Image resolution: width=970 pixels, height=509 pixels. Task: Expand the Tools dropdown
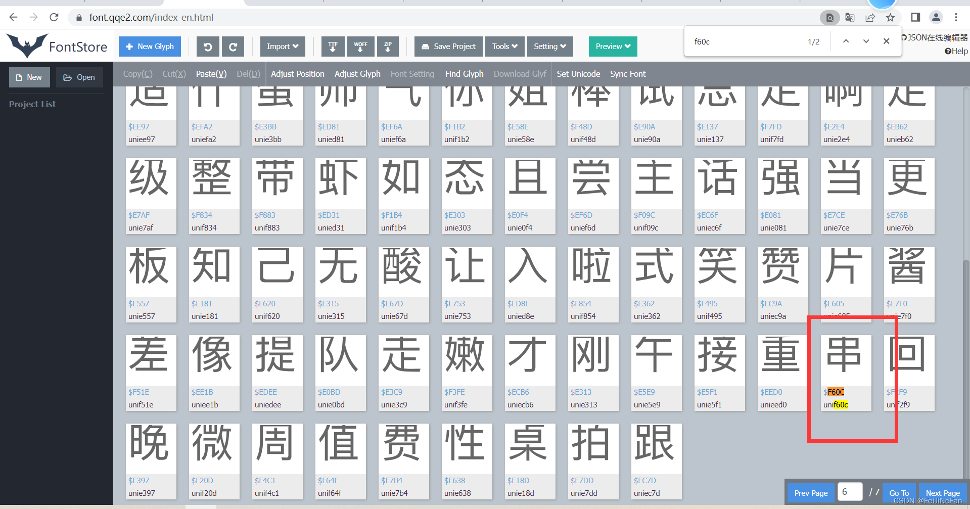(x=504, y=47)
